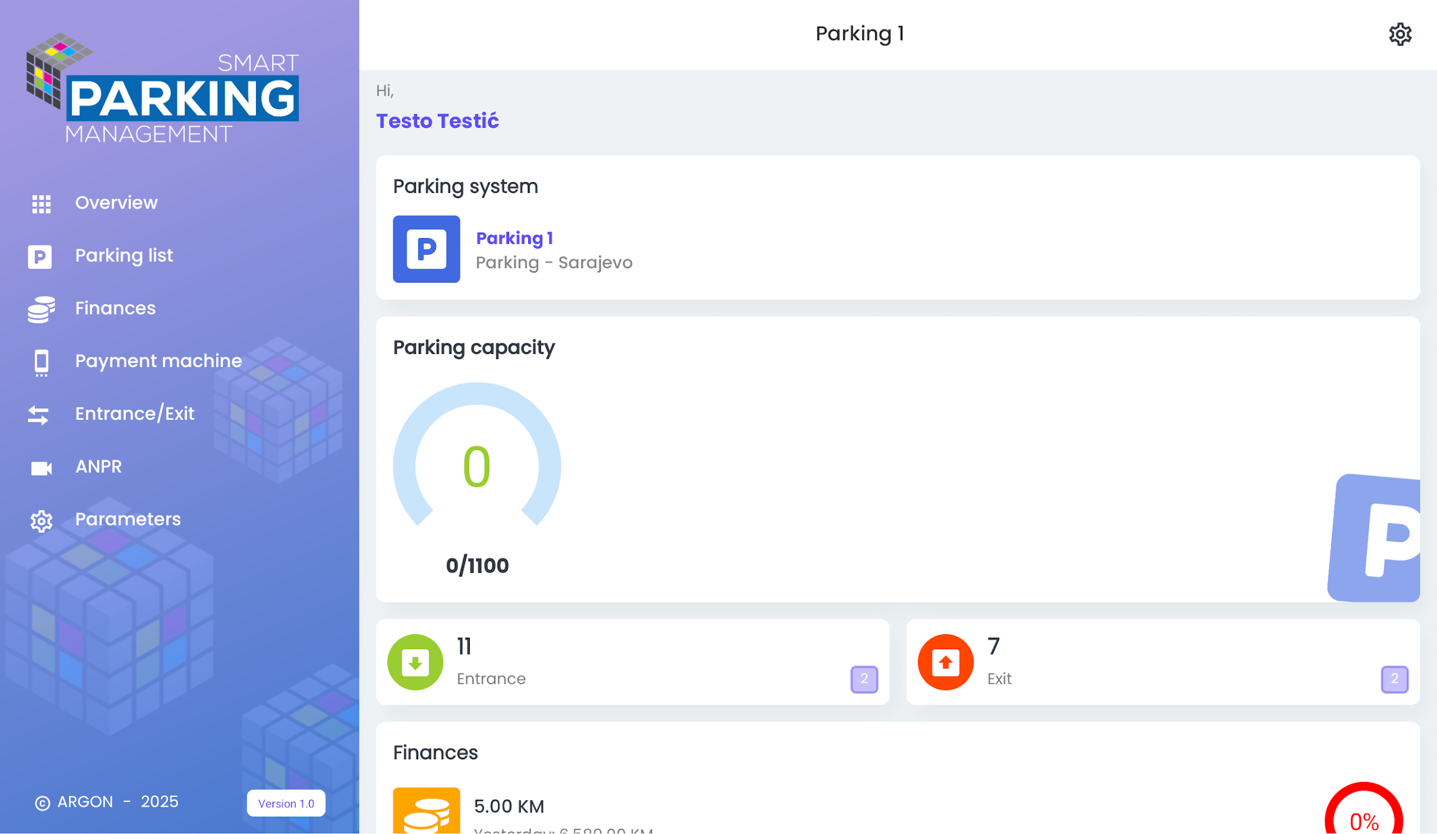Click the Entrance/Exit arrows icon

pyautogui.click(x=39, y=415)
